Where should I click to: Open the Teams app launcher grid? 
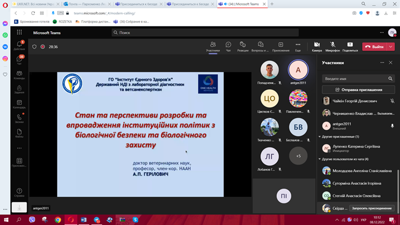pos(19,32)
